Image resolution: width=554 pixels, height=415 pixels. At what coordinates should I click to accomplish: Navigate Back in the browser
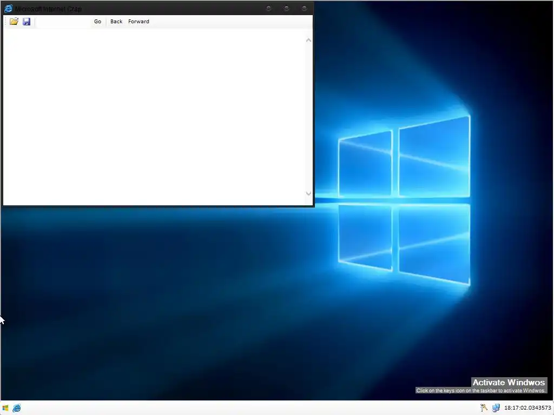click(116, 22)
